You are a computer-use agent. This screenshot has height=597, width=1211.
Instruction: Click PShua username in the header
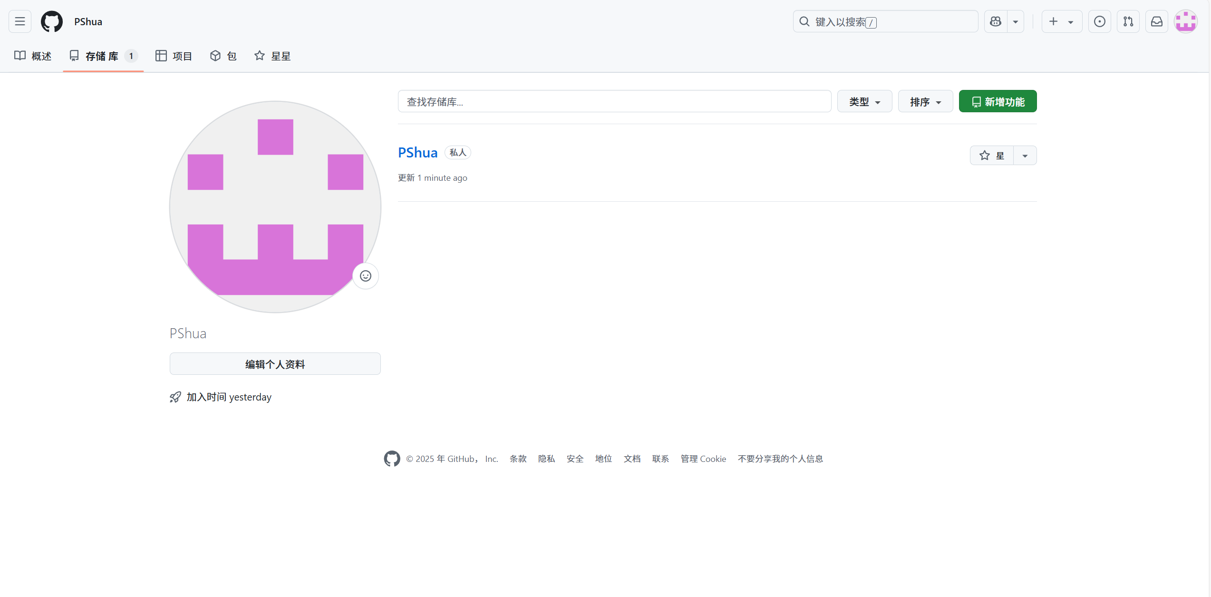(x=88, y=22)
